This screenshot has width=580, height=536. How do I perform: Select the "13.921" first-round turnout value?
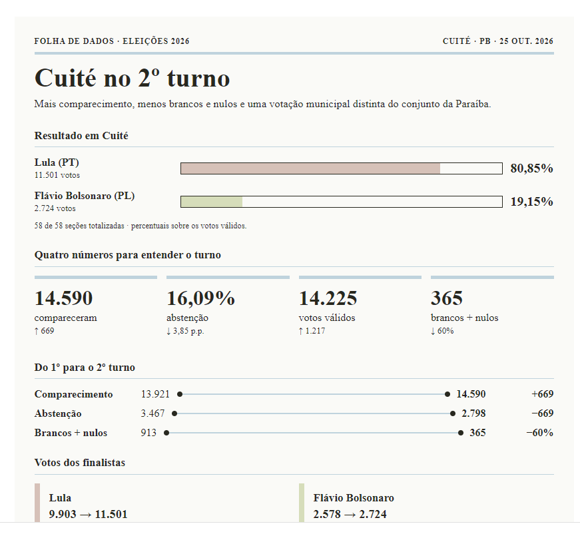(x=155, y=394)
